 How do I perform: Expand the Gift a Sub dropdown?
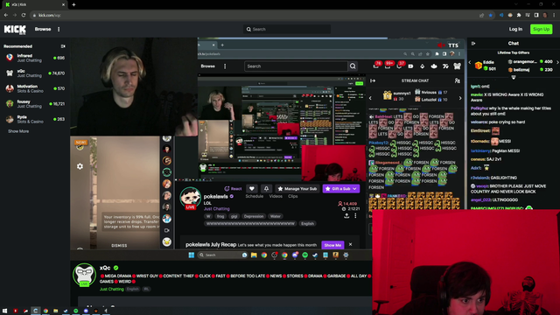[x=354, y=189]
